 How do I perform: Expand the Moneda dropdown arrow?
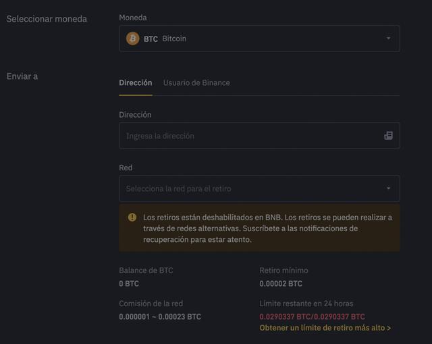(x=388, y=39)
